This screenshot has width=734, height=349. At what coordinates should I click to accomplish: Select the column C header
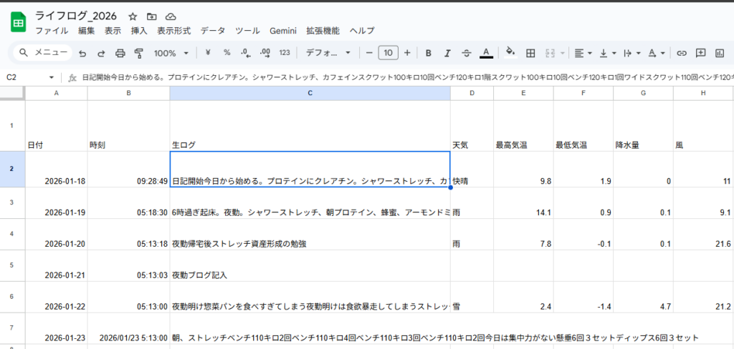310,93
